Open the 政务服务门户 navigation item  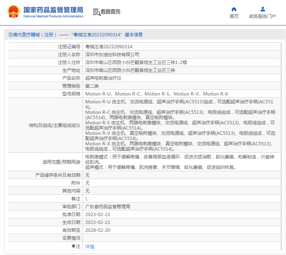[x=262, y=16]
